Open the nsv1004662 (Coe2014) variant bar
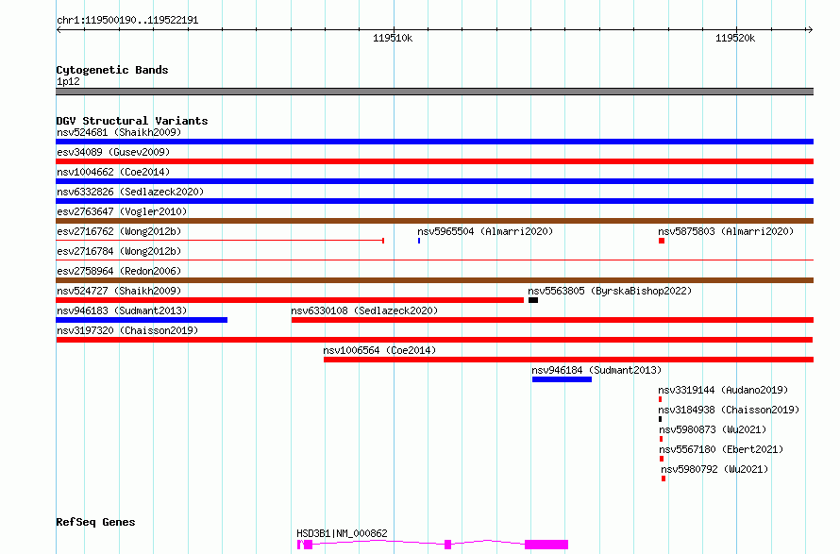 coord(434,181)
